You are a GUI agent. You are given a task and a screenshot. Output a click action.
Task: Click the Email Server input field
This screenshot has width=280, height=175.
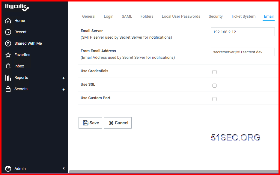[243, 32]
